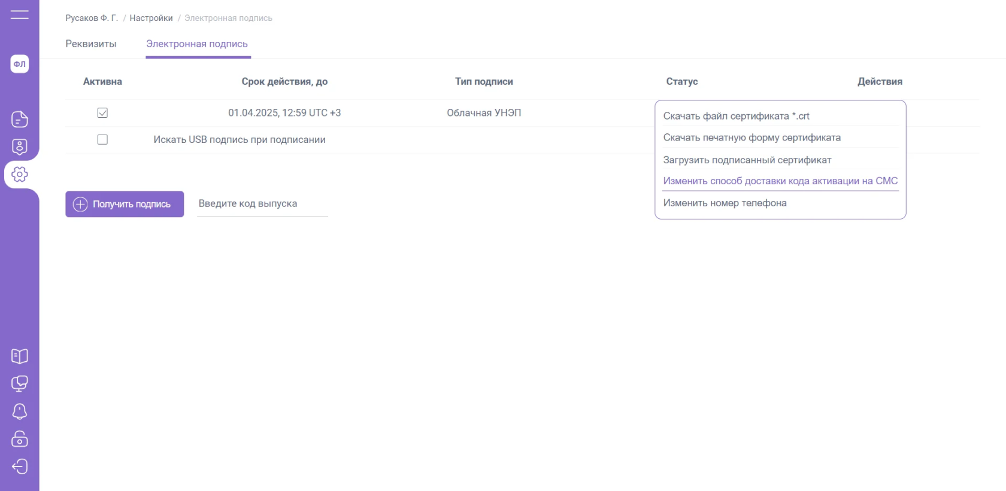
Task: Enable 'Искать USB подпись при подписании' checkbox
Action: (x=102, y=139)
